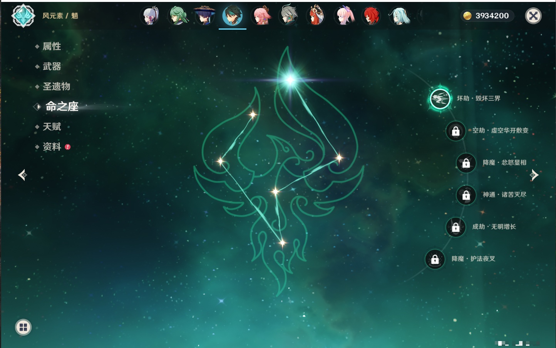Open the character grid overview button
The width and height of the screenshot is (556, 348).
point(23,327)
